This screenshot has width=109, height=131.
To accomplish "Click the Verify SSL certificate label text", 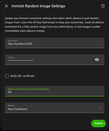I will [22, 76].
